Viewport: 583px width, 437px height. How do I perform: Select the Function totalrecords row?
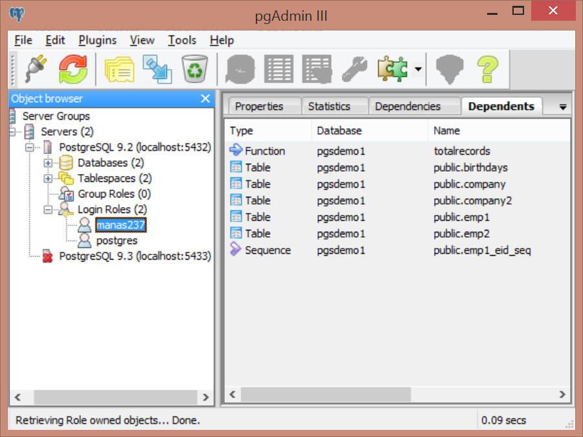click(397, 151)
